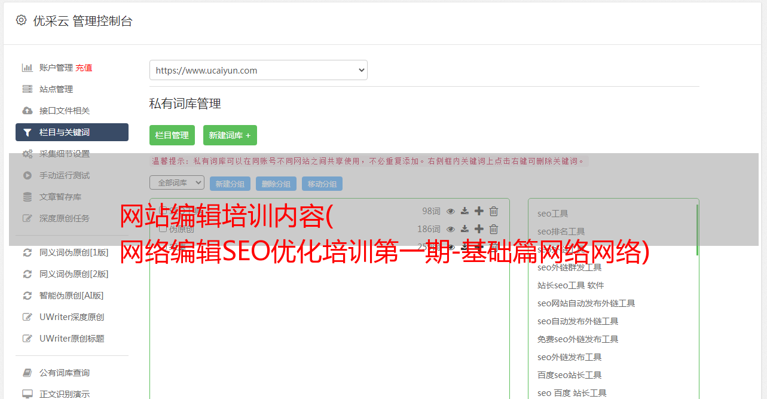Open 同义词伪原创[1版] in the sidebar
The height and width of the screenshot is (399, 767).
coord(74,252)
